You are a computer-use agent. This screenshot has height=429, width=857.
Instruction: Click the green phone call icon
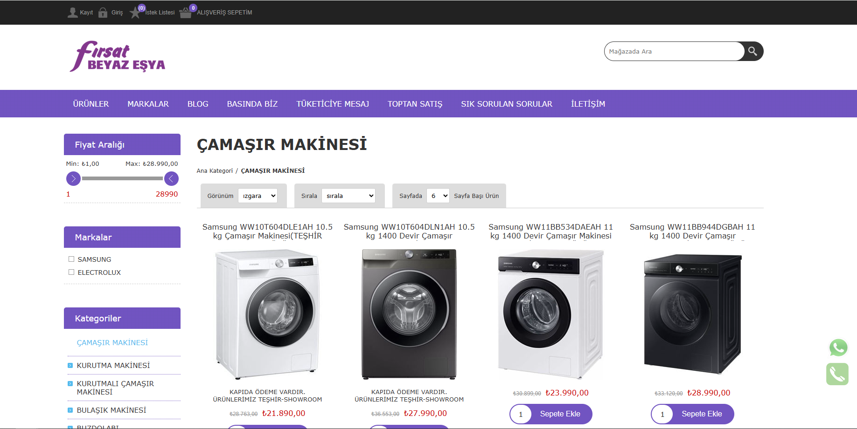coord(837,374)
